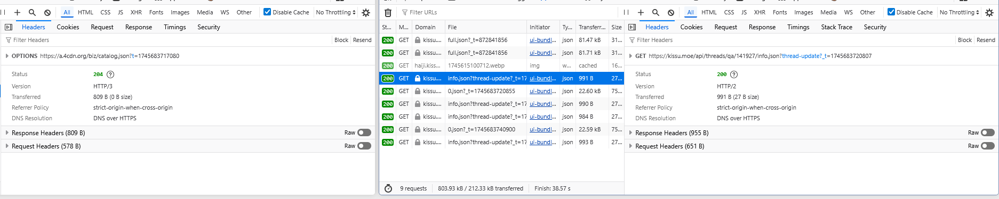Open Security tab in the right panel
Image resolution: width=999 pixels, height=199 pixels.
pyautogui.click(x=875, y=27)
